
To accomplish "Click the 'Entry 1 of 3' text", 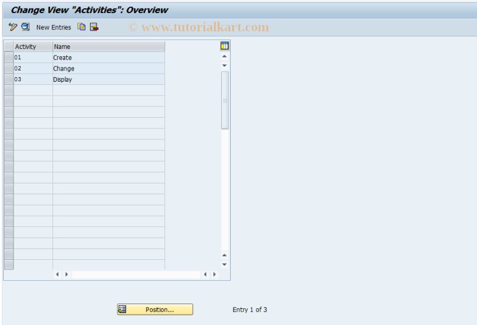I will click(250, 309).
